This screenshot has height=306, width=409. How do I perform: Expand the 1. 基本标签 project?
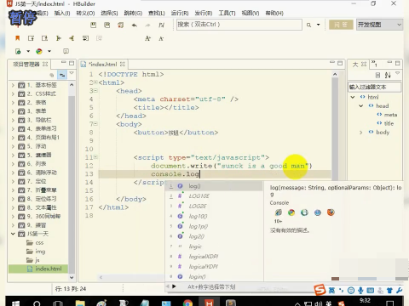tap(13, 85)
